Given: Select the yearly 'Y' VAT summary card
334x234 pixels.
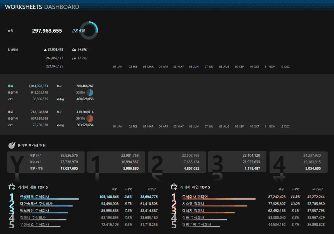Looking at the screenshot, I should pos(46,162).
